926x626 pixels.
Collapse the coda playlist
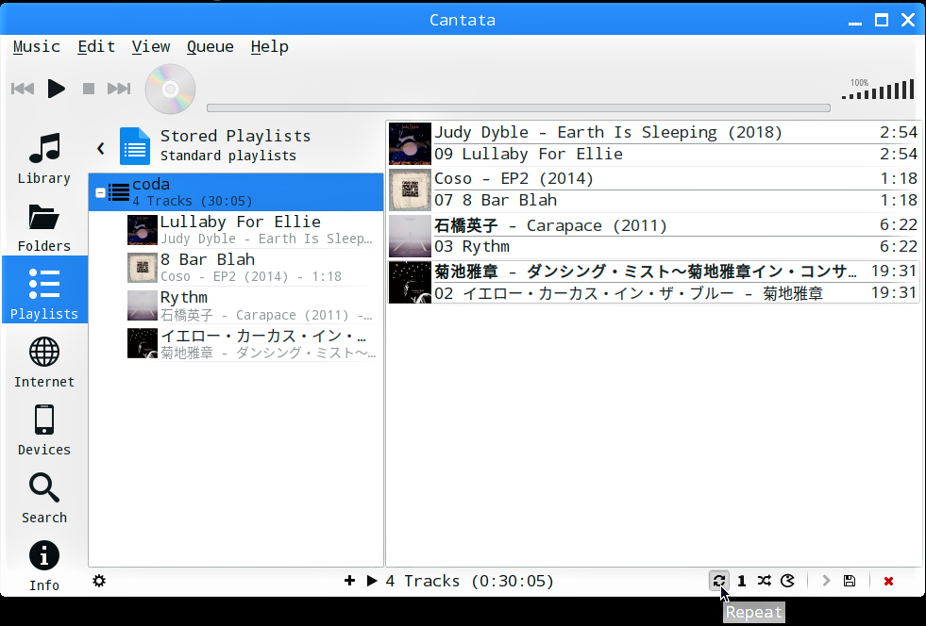click(x=100, y=192)
